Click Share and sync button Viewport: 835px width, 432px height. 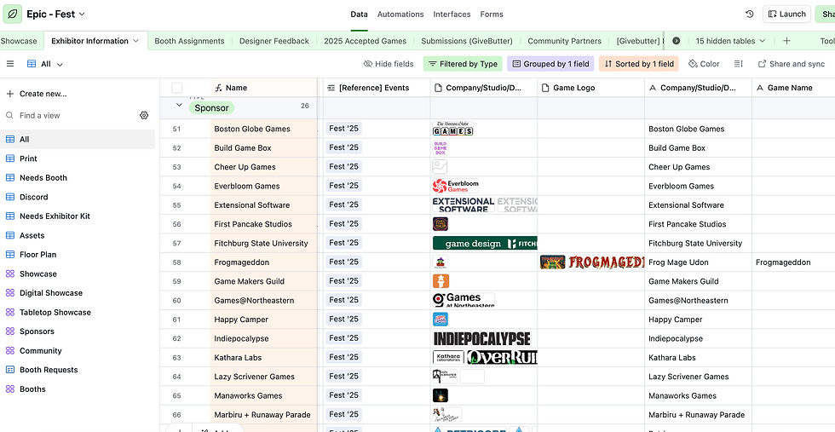point(792,64)
